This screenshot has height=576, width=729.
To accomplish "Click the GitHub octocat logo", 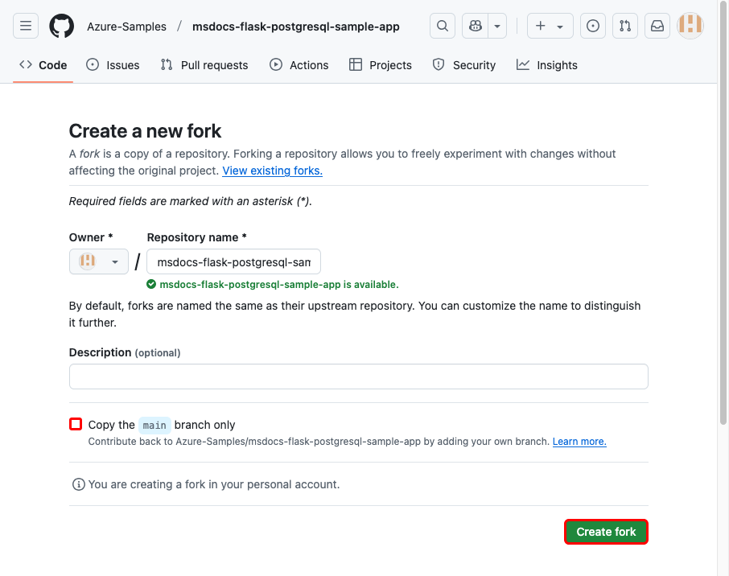I will click(x=61, y=26).
